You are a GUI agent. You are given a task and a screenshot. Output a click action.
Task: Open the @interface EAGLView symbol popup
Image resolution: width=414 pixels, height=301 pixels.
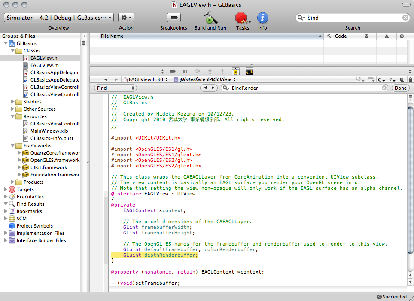[x=204, y=79]
